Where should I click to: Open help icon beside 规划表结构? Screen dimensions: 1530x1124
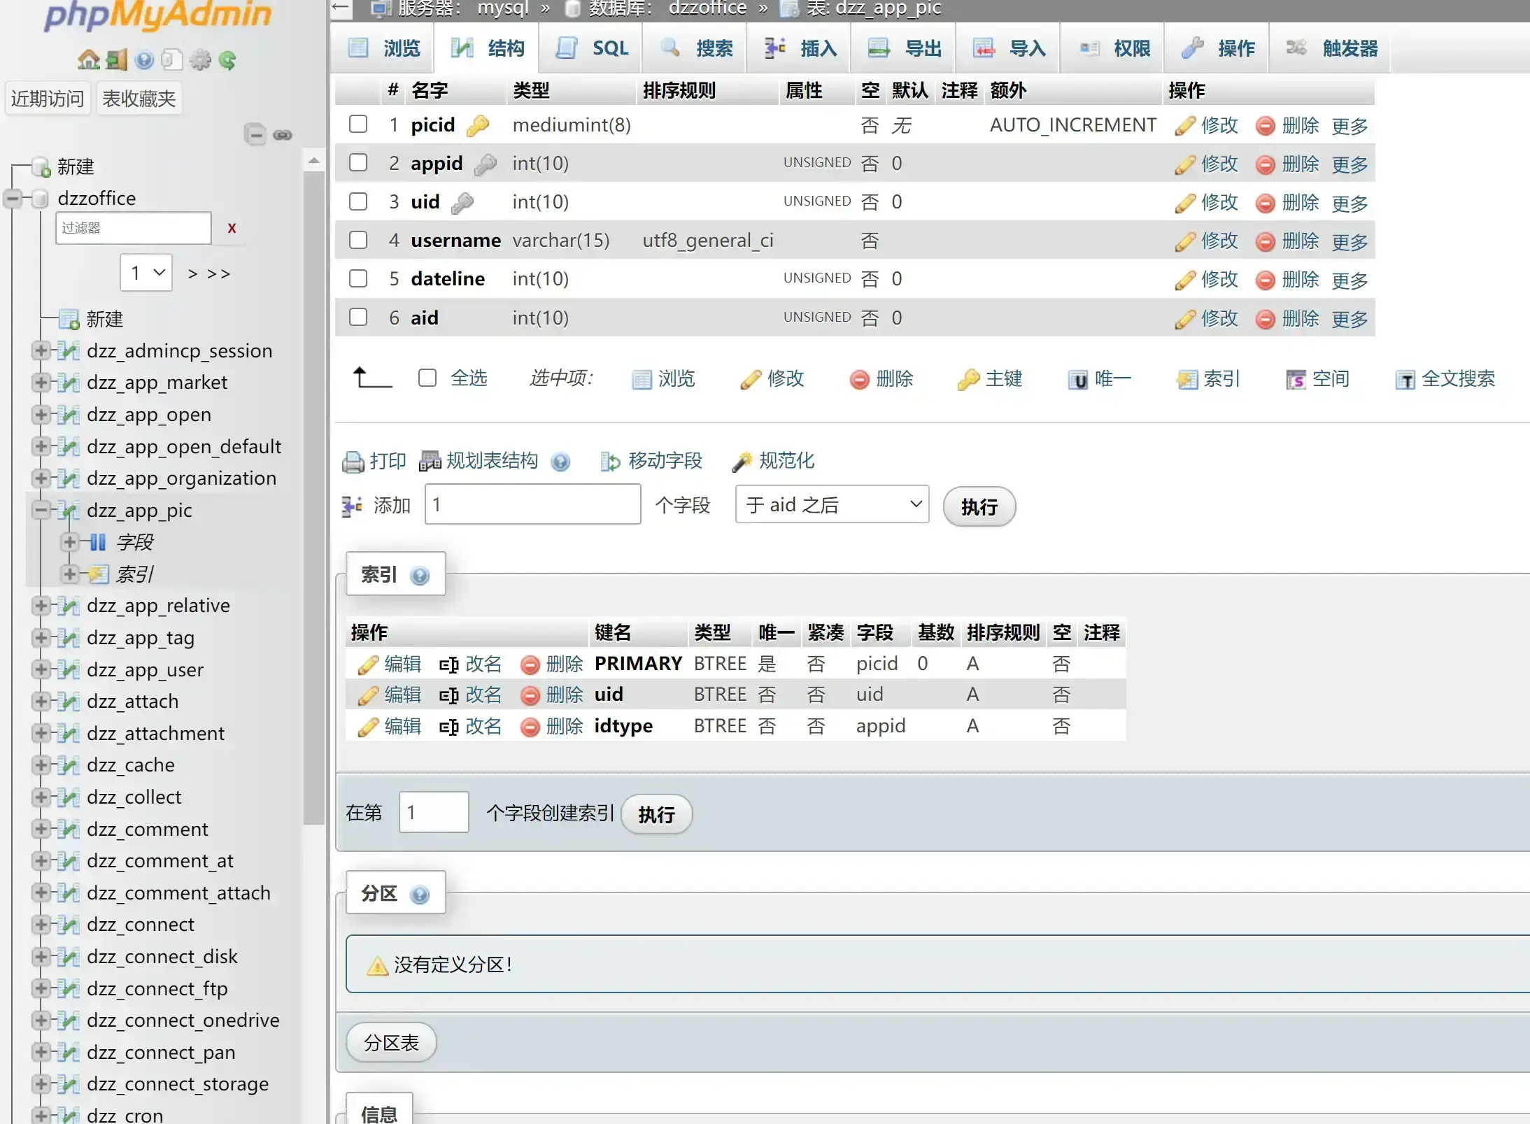pyautogui.click(x=560, y=462)
